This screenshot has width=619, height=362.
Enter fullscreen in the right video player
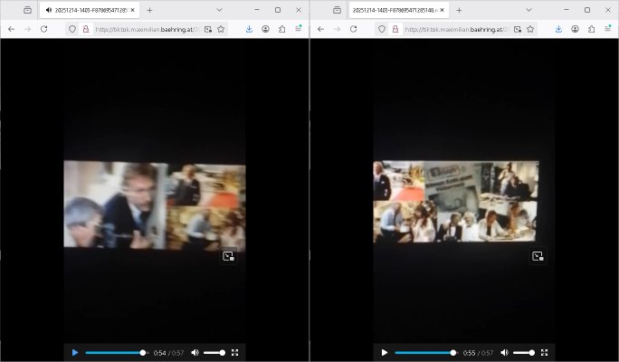(545, 352)
